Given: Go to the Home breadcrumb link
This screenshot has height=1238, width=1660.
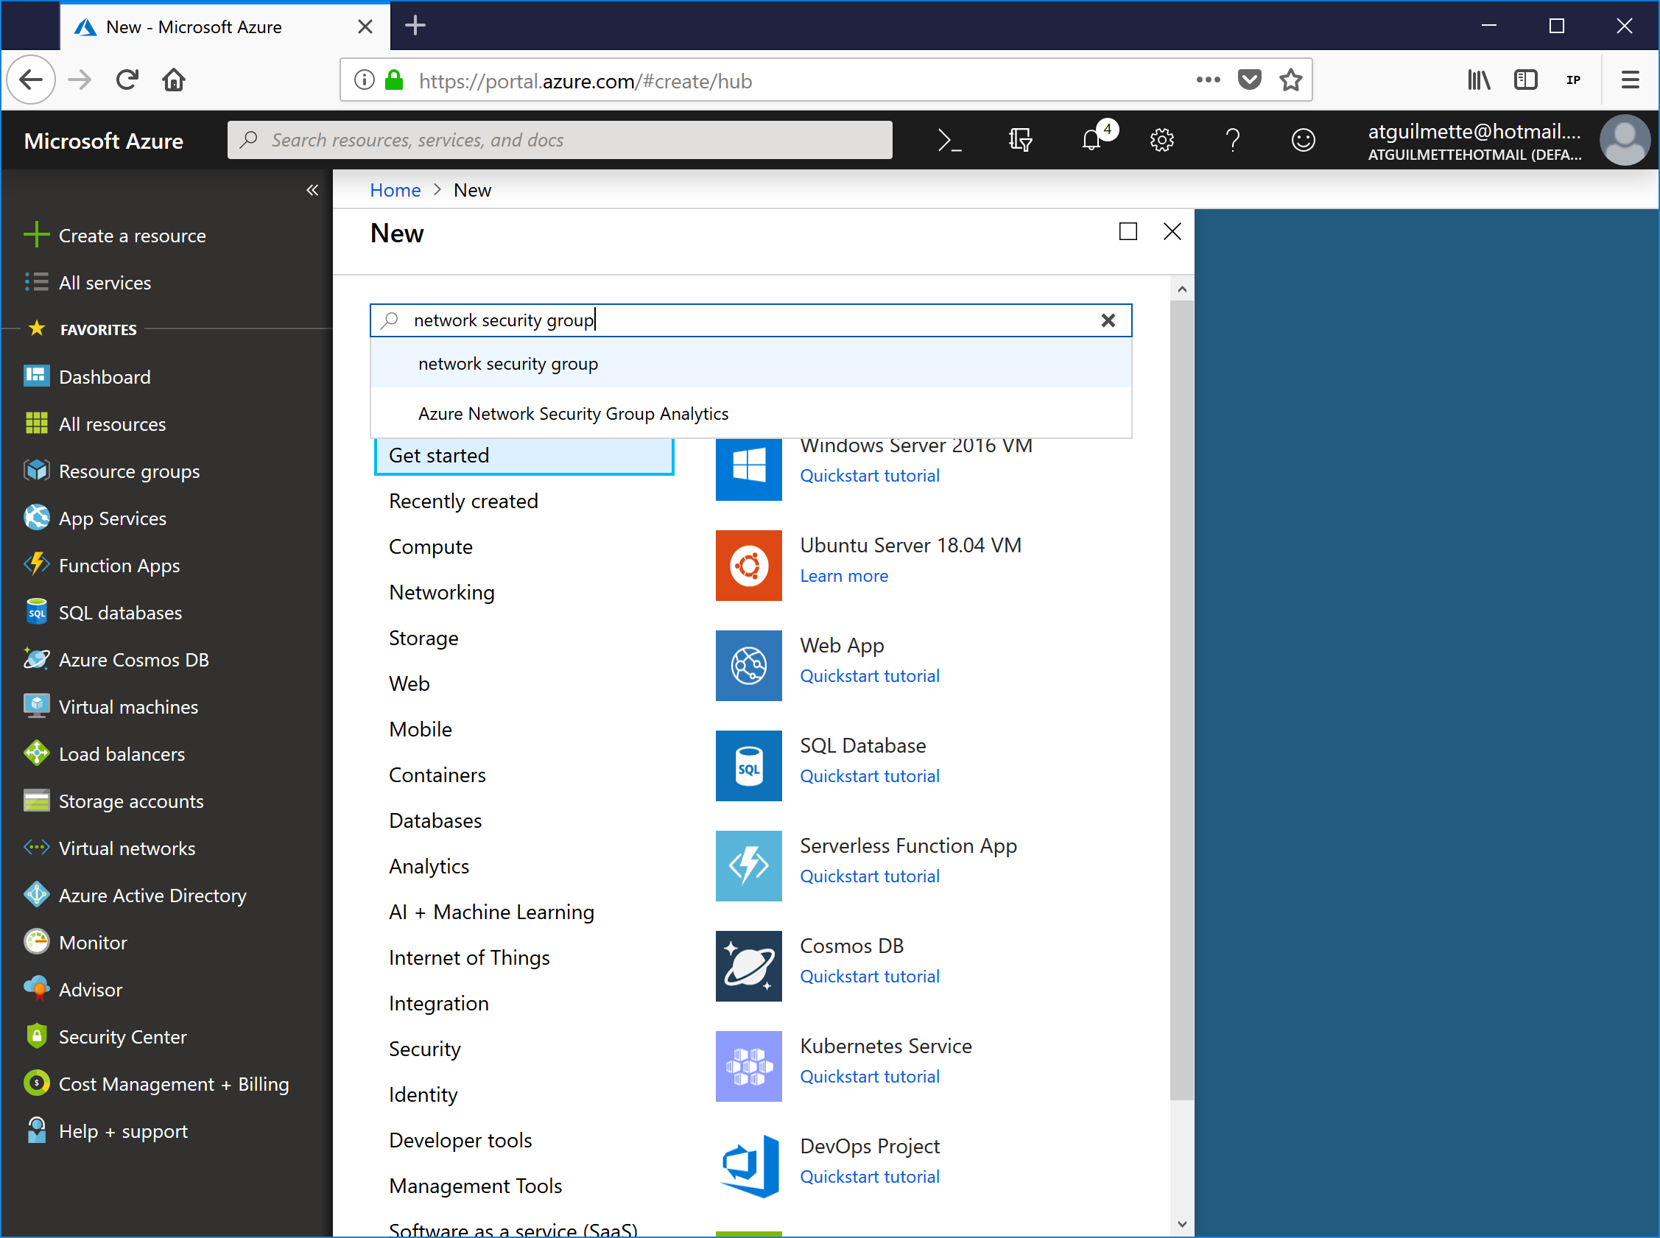Looking at the screenshot, I should pos(395,190).
